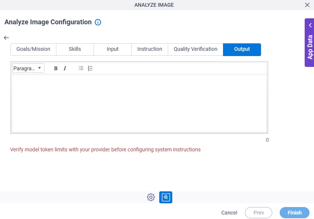Image resolution: width=314 pixels, height=219 pixels.
Task: Click the info icon beside Analyze Image Configuration
Action: [98, 22]
